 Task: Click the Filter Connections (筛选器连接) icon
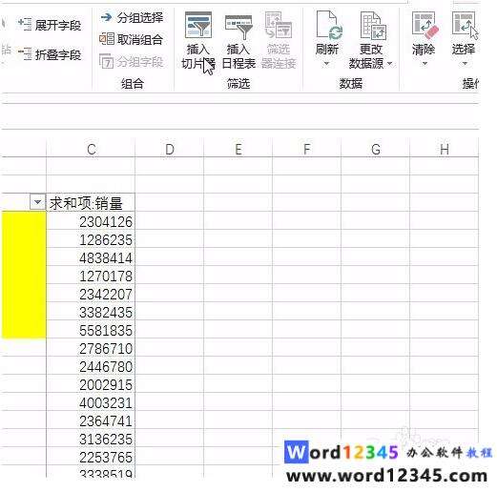(x=279, y=25)
